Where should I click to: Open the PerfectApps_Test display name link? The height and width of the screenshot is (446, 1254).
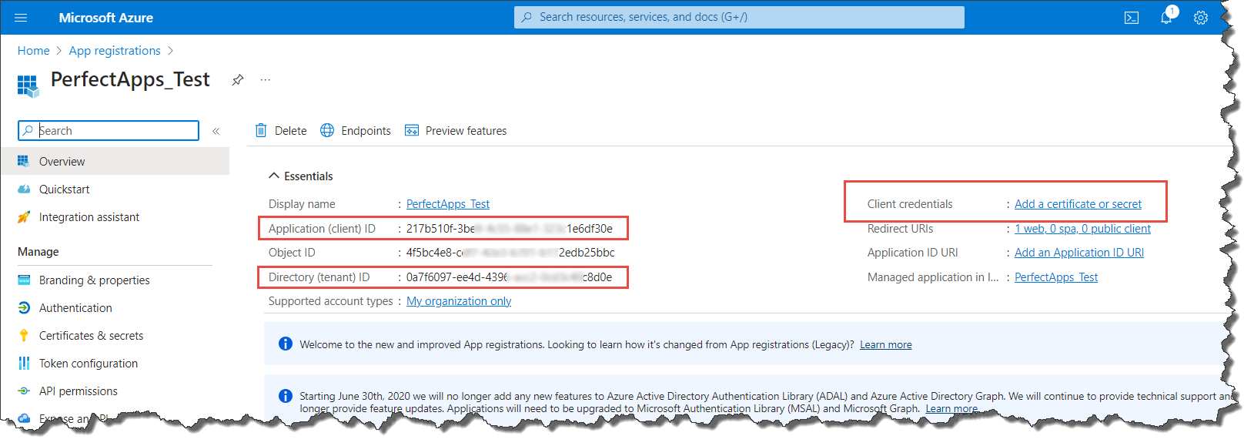coord(448,203)
